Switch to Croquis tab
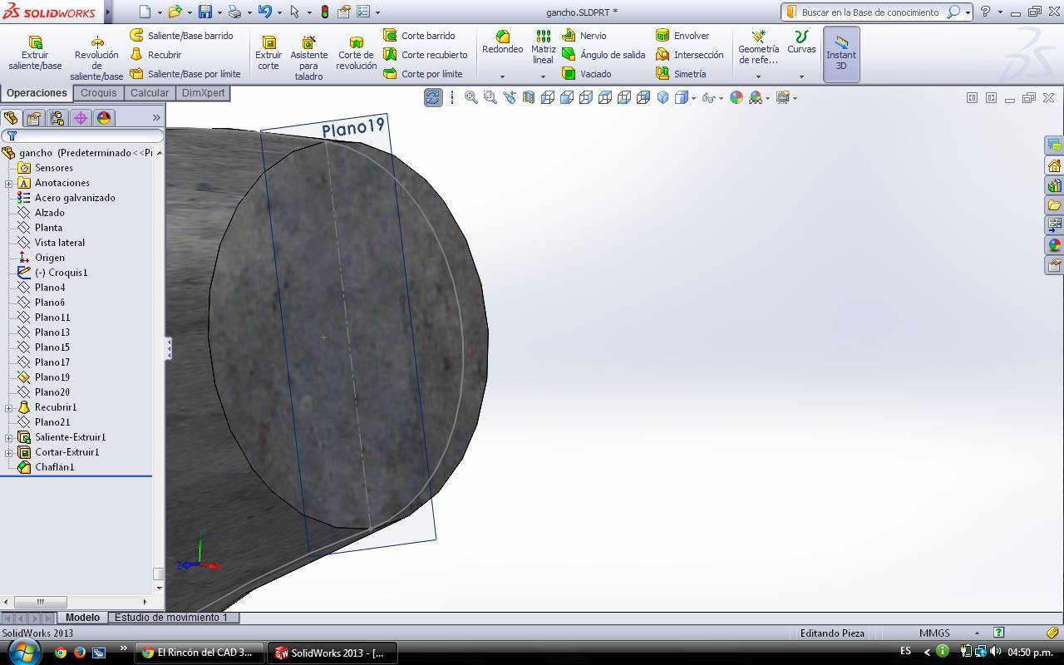 pyautogui.click(x=98, y=93)
